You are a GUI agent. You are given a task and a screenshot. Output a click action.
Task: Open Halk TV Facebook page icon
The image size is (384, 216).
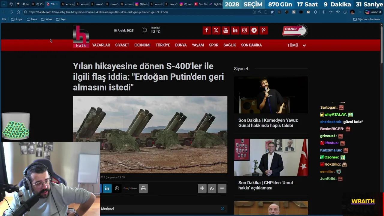206,30
